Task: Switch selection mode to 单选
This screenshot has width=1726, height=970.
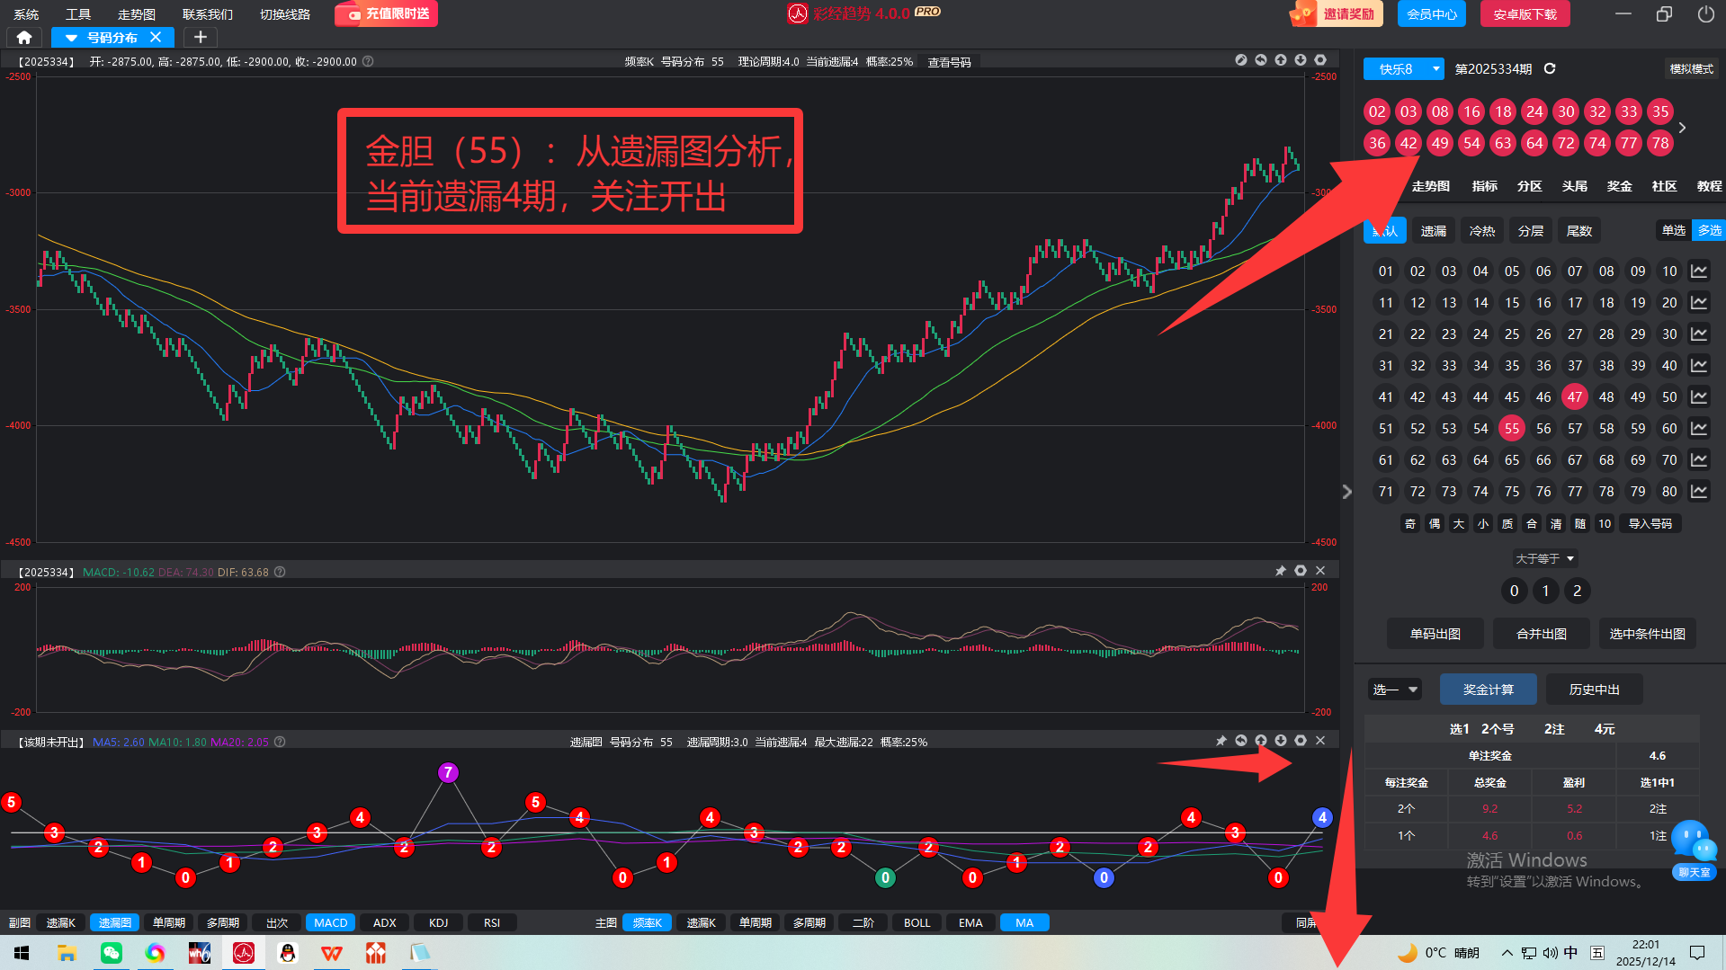Action: point(1673,231)
